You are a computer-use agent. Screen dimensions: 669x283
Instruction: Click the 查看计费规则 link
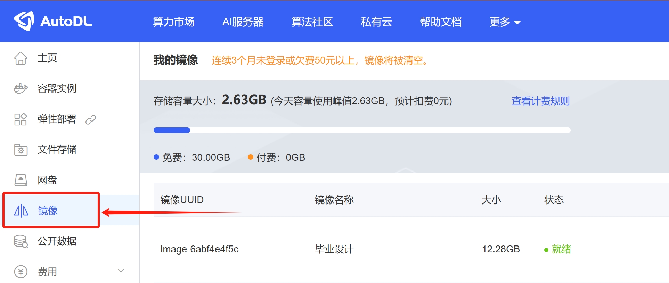coord(540,101)
